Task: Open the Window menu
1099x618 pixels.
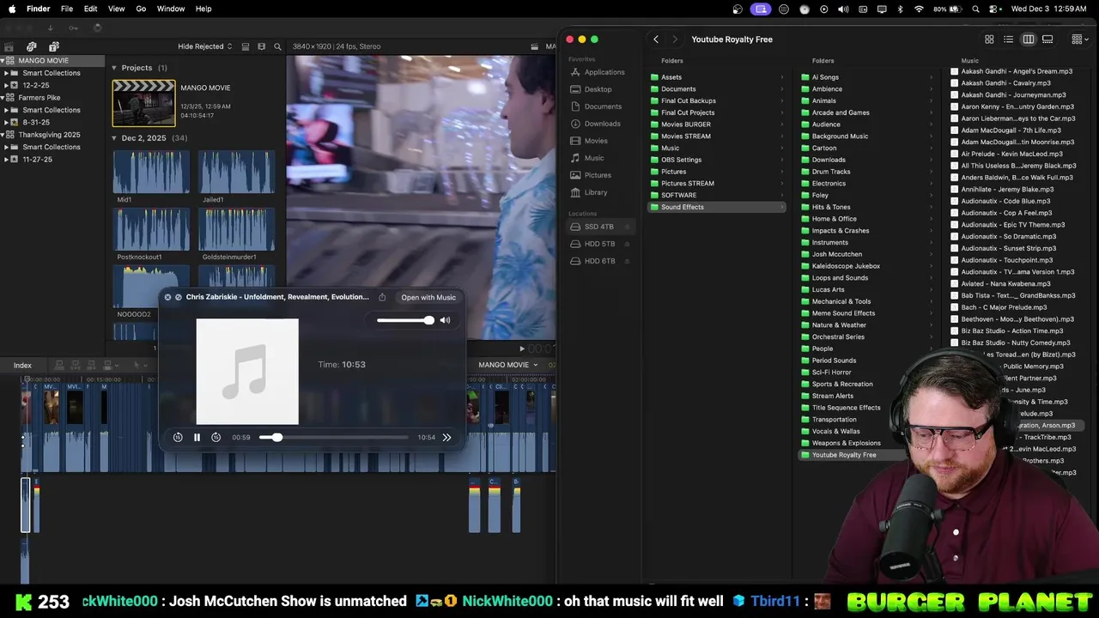Action: pyautogui.click(x=171, y=9)
